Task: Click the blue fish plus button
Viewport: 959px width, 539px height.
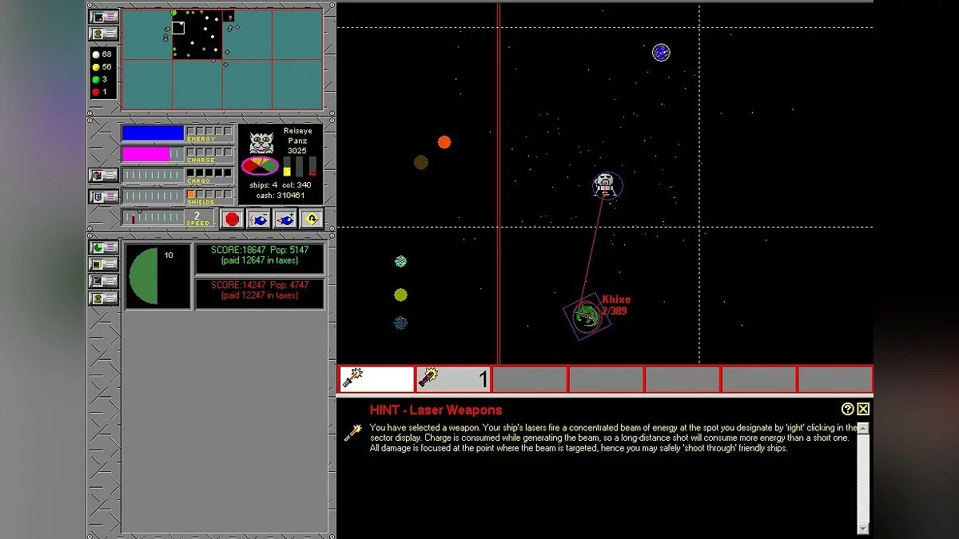Action: [285, 219]
